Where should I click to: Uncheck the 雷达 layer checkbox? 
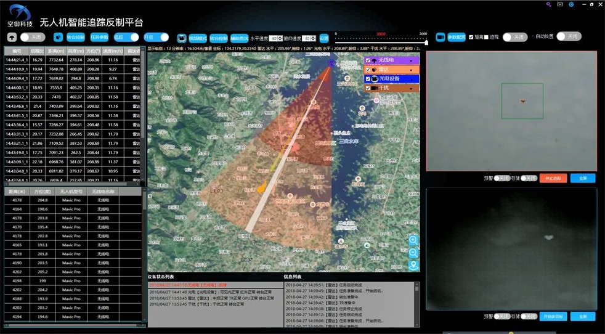(368, 70)
